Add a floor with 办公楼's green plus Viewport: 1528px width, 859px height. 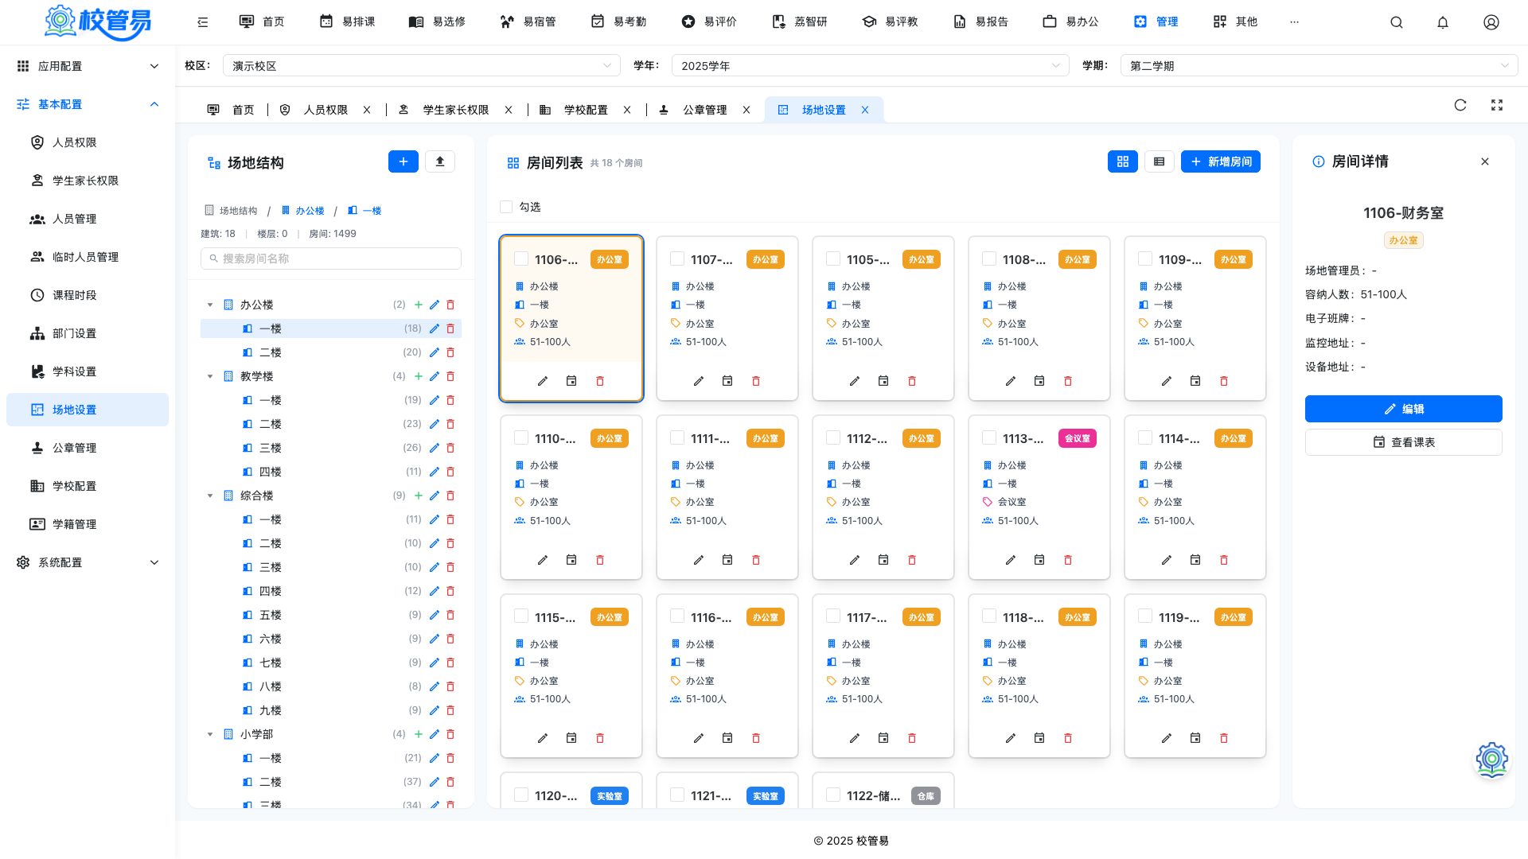pos(419,305)
